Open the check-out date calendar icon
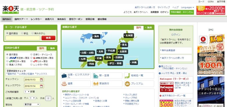The height and width of the screenshot is (107, 227). tap(41, 86)
